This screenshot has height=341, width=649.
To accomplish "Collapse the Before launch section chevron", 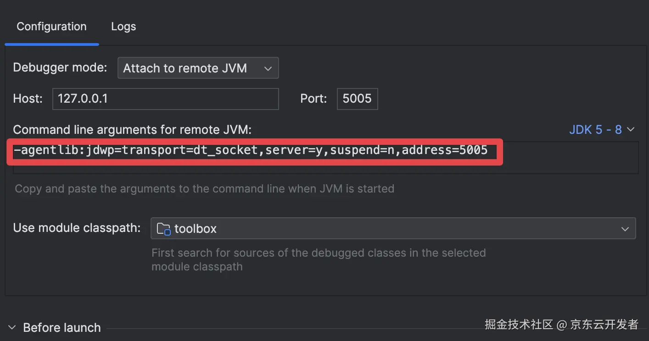I will (x=12, y=328).
